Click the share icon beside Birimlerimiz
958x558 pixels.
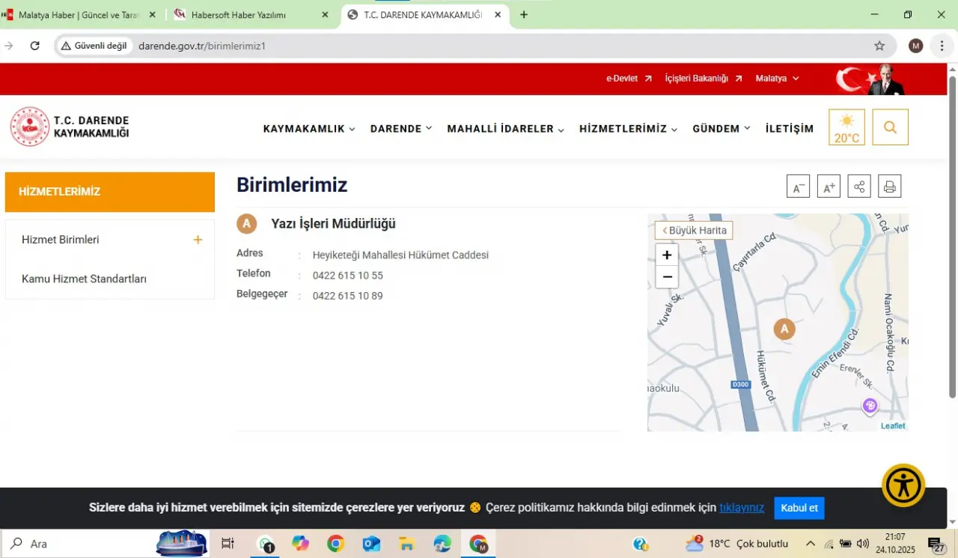[x=859, y=186]
